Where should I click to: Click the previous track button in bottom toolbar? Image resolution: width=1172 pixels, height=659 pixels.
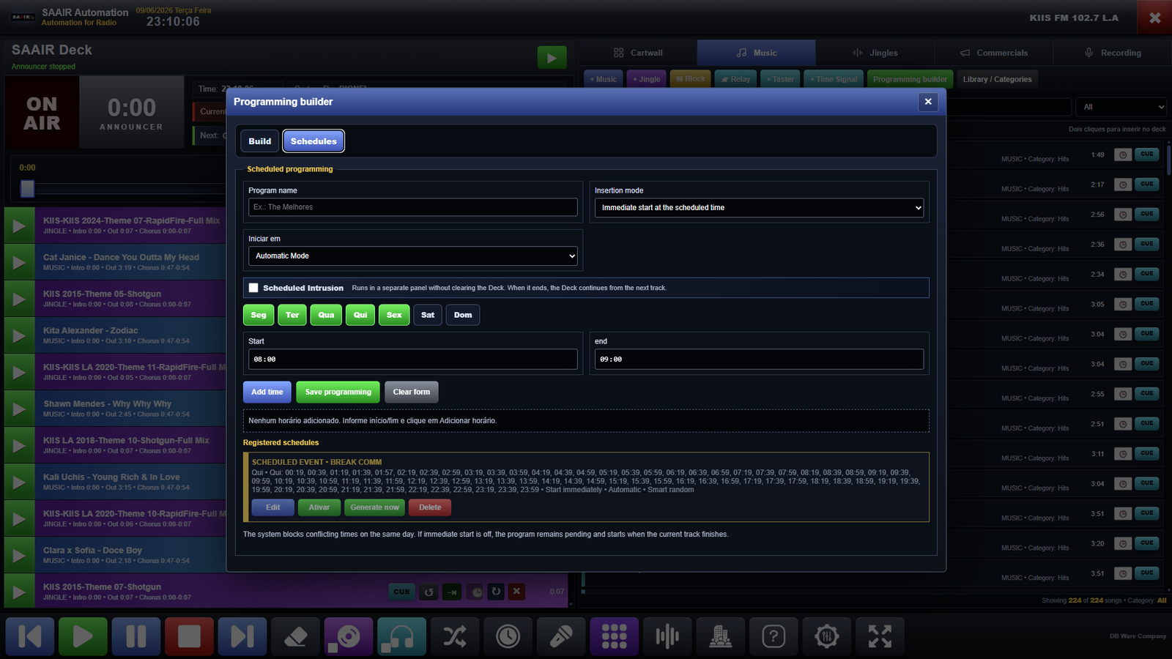pyautogui.click(x=30, y=636)
